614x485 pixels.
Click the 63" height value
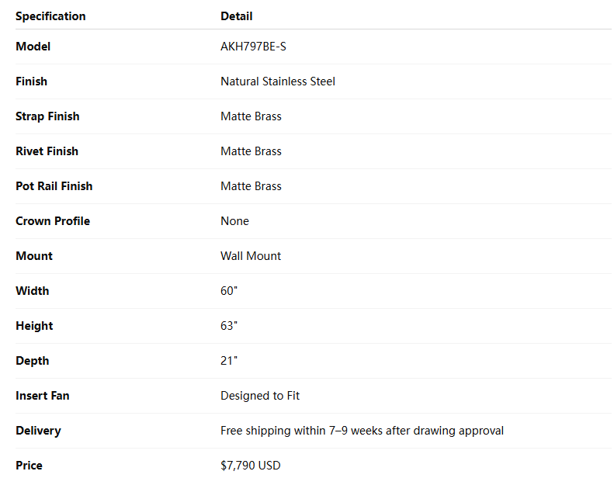(228, 326)
